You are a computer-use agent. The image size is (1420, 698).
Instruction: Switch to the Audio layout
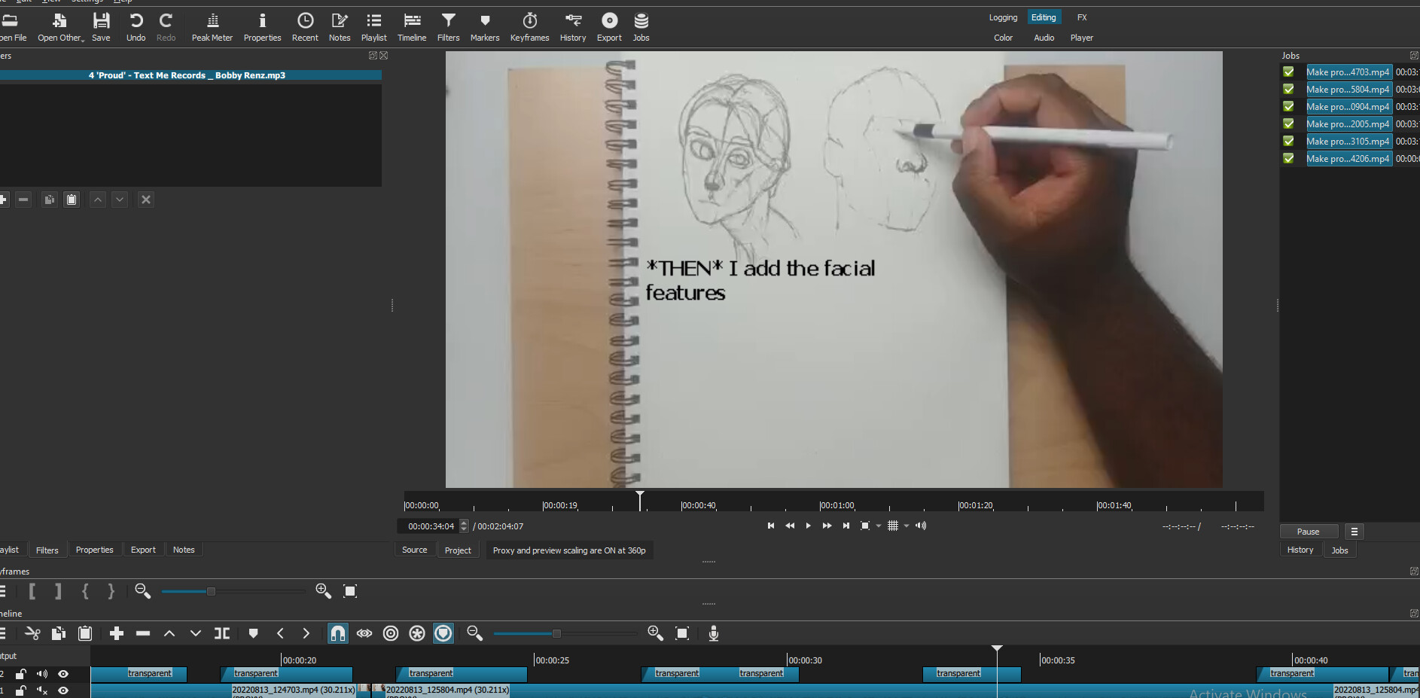(1044, 38)
